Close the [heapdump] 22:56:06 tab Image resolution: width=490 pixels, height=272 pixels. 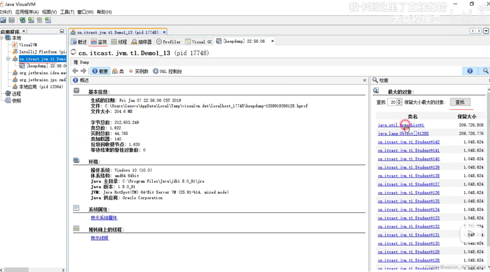click(272, 41)
